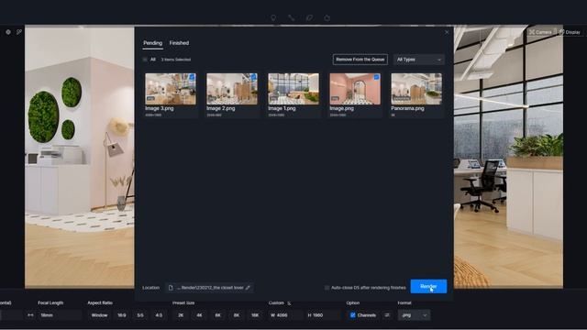
Task: Enable Auto-close D5 after rendering finishes
Action: click(327, 288)
